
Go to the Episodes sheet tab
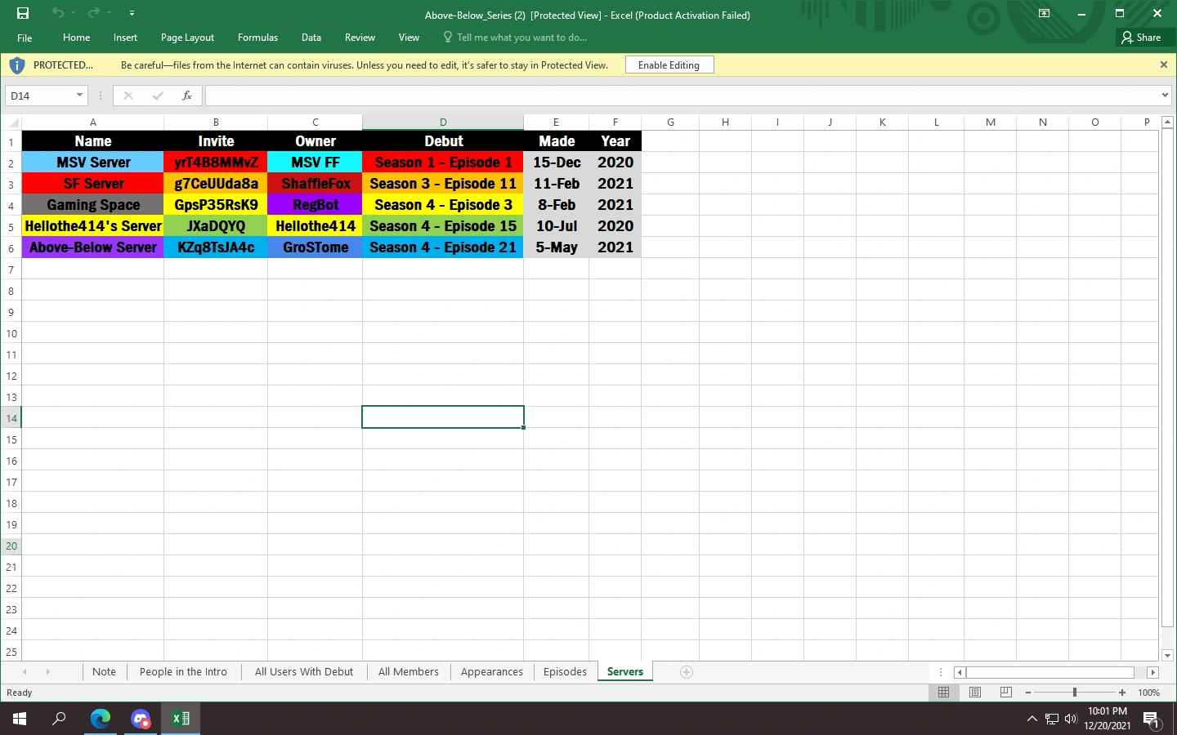565,672
